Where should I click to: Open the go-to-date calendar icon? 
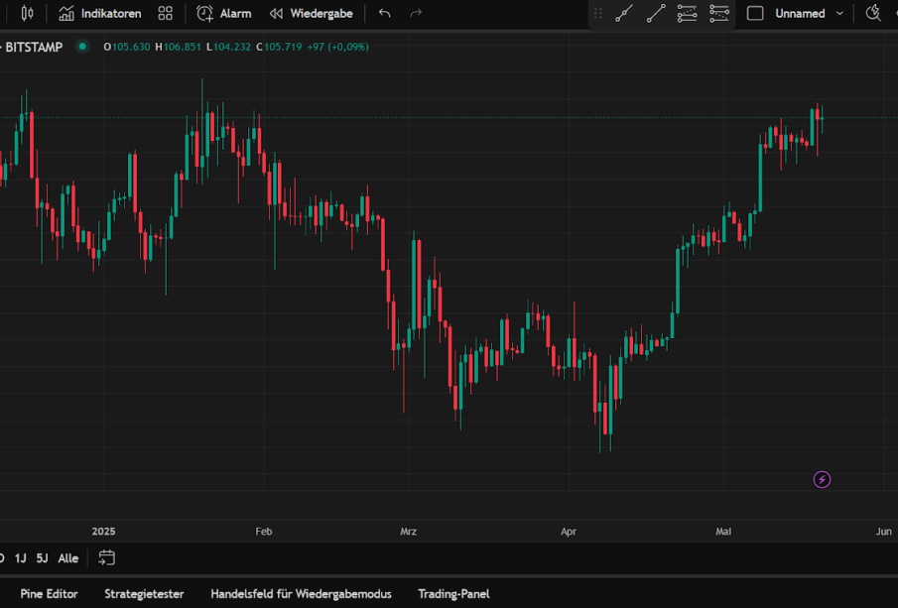[x=107, y=558]
